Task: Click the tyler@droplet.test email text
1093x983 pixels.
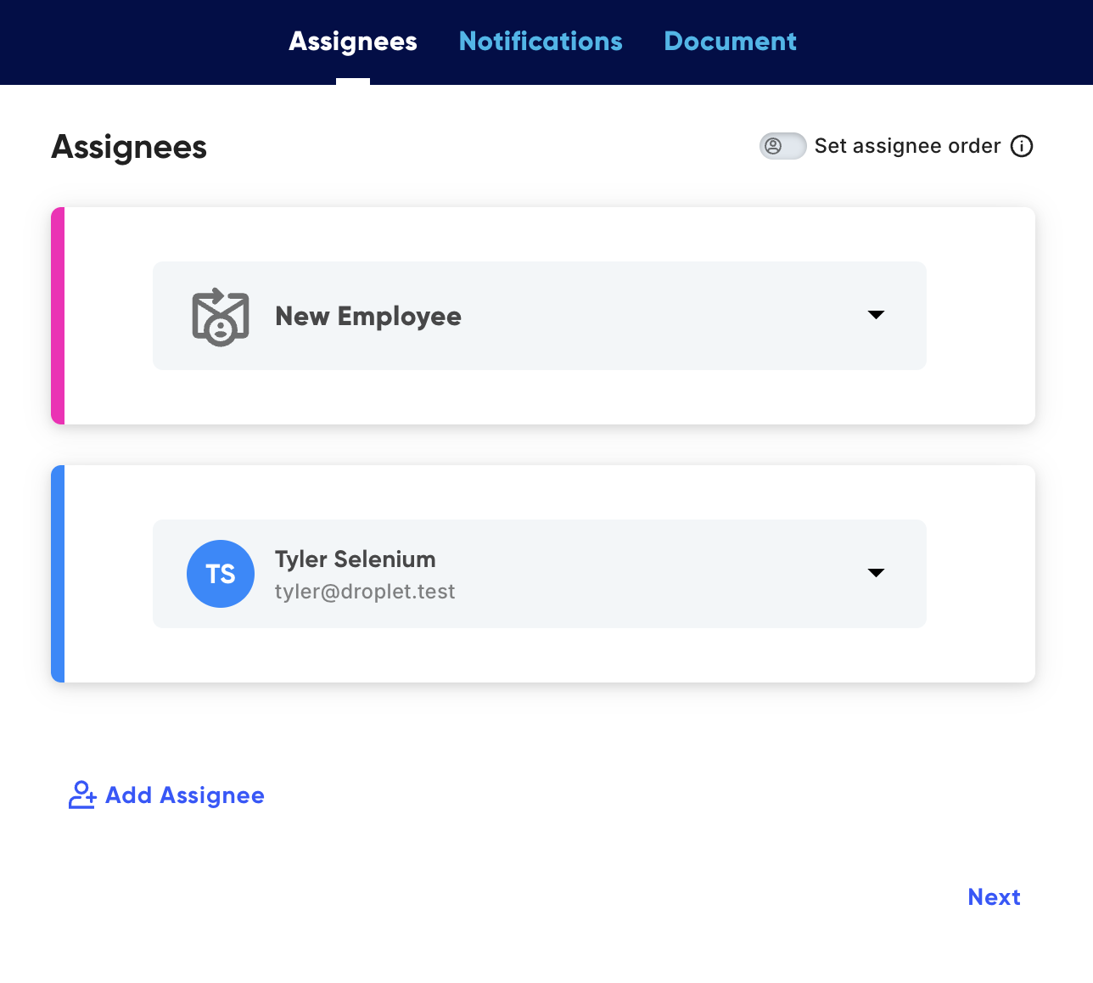Action: 365,592
